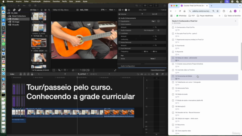The height and width of the screenshot is (136, 242).
Task: Open the All Clips filter dropdown
Action: 34,10
